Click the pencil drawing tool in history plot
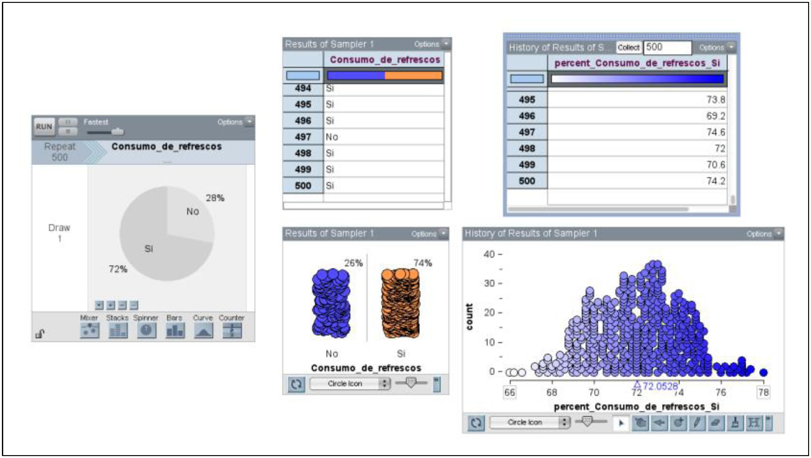 pyautogui.click(x=697, y=423)
